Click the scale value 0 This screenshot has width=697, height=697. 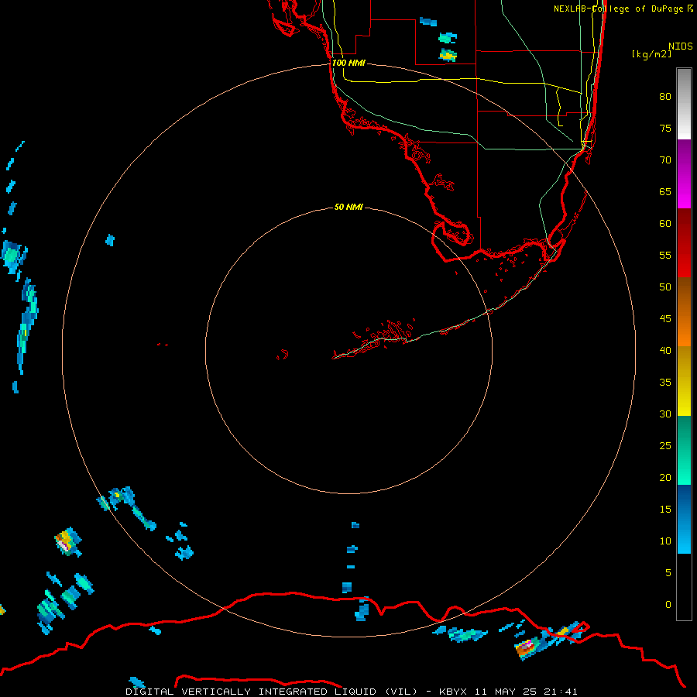click(x=668, y=605)
